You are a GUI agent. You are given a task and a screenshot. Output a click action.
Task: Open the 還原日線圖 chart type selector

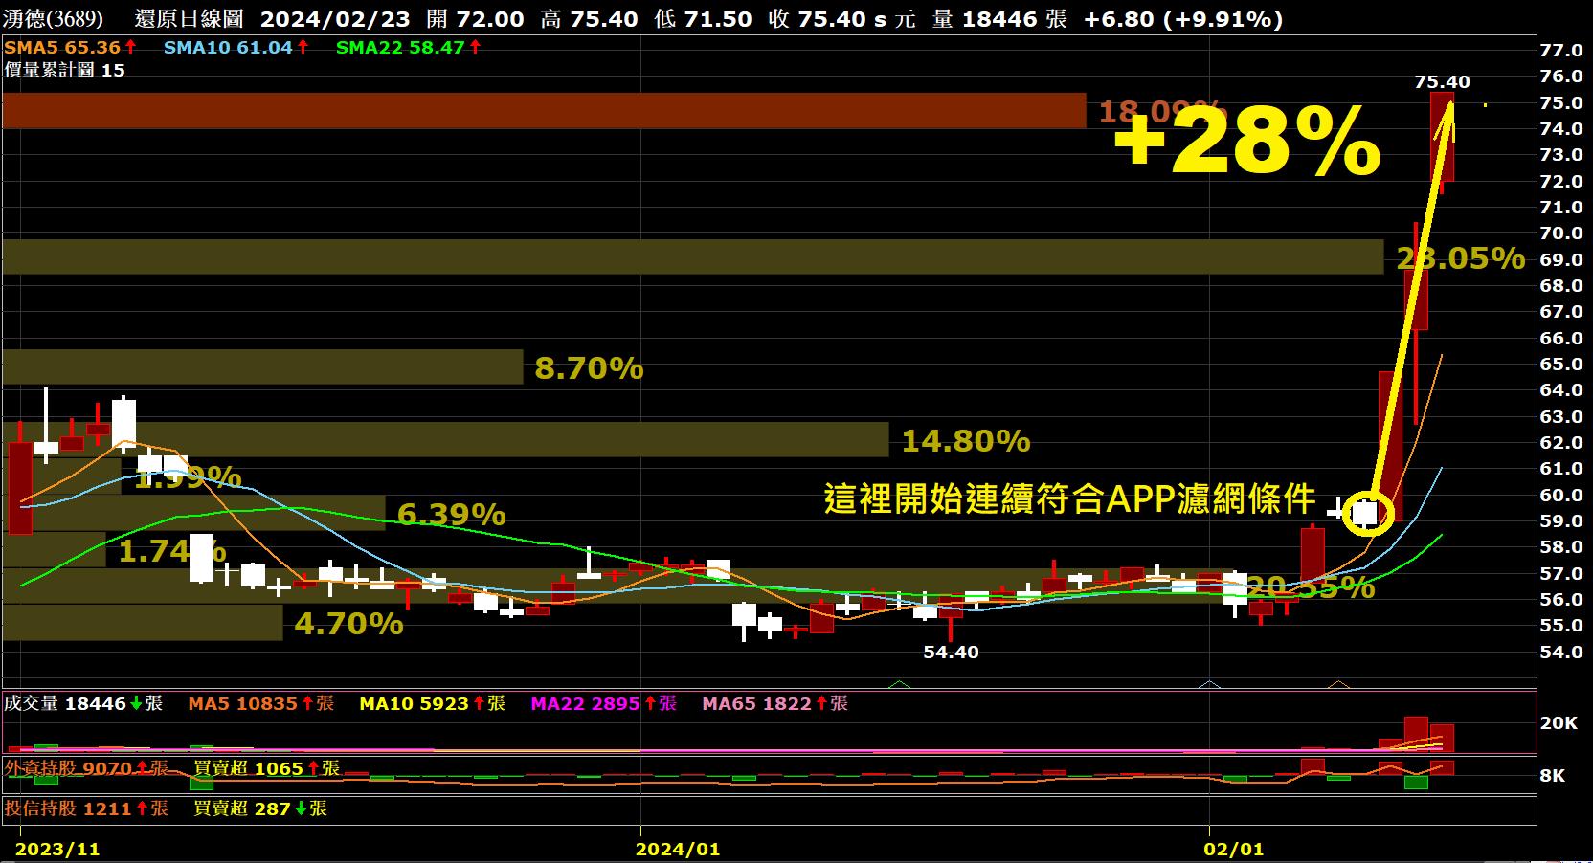coord(189,19)
